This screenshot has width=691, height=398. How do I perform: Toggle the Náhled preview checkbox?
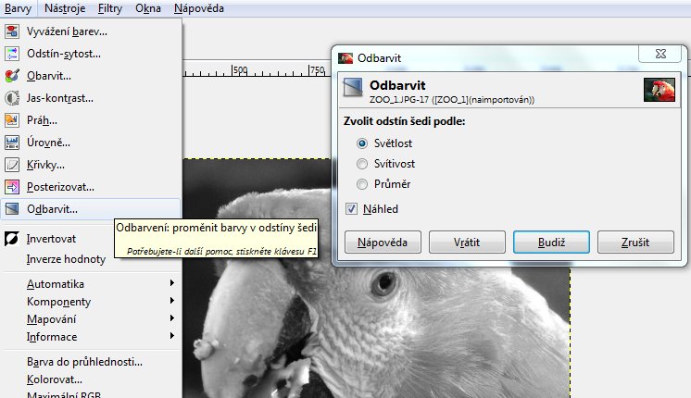click(351, 208)
